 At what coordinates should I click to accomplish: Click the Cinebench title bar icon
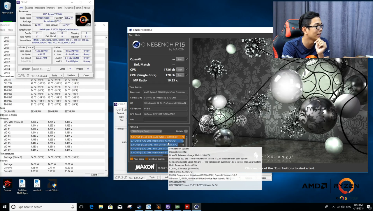pyautogui.click(x=131, y=30)
